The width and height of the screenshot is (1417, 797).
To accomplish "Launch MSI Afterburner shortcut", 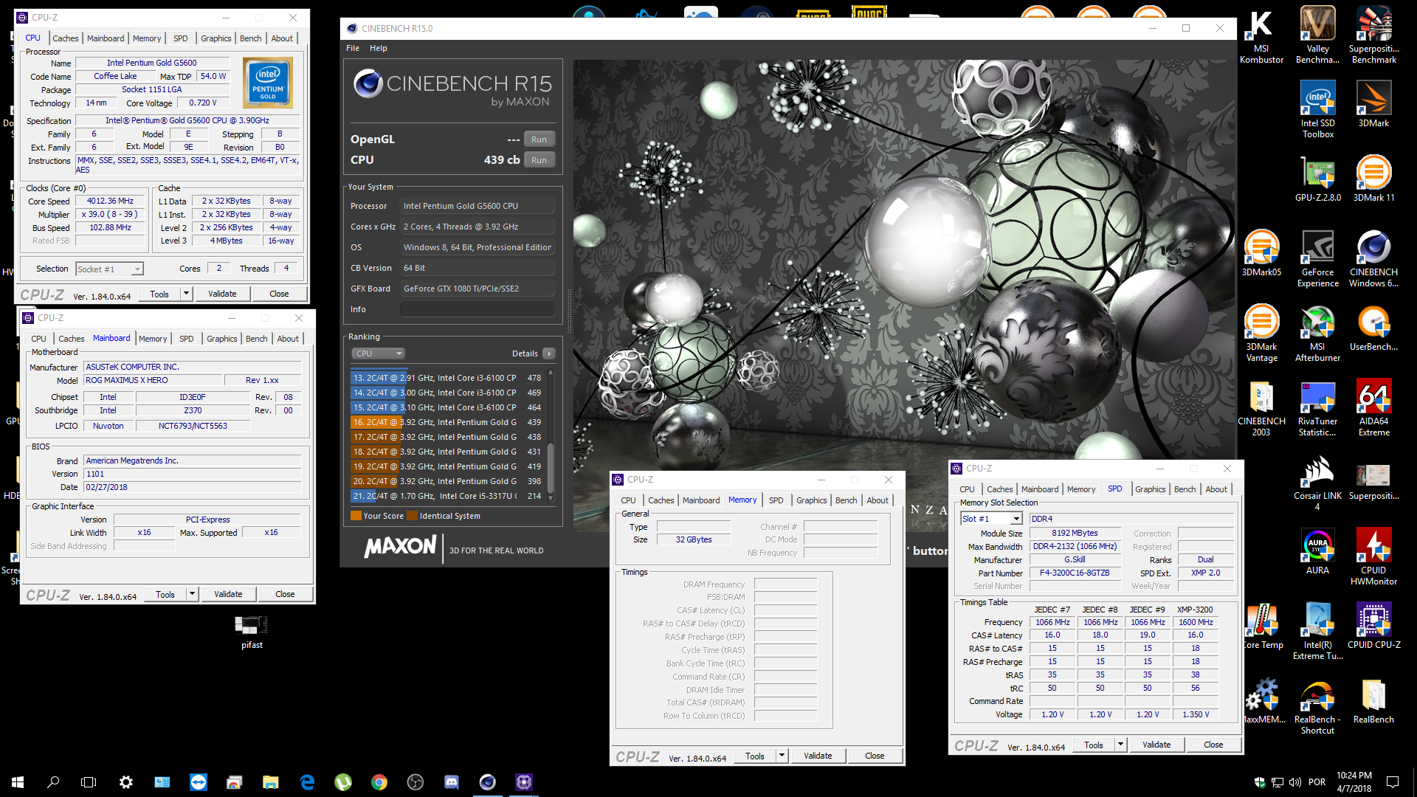I will pyautogui.click(x=1317, y=333).
